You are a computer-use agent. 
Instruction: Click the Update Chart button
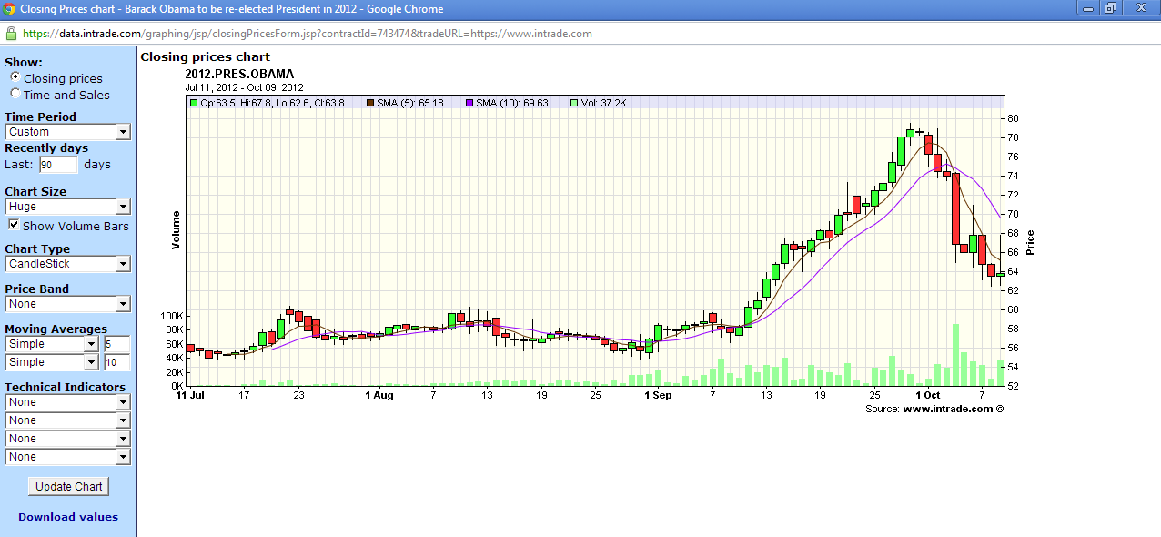(x=69, y=486)
